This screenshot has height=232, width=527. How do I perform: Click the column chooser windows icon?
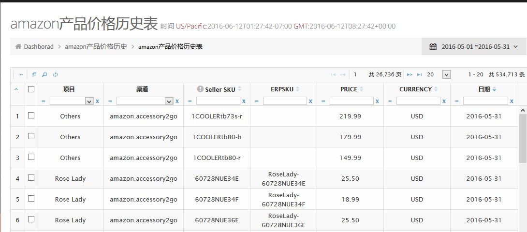point(34,74)
